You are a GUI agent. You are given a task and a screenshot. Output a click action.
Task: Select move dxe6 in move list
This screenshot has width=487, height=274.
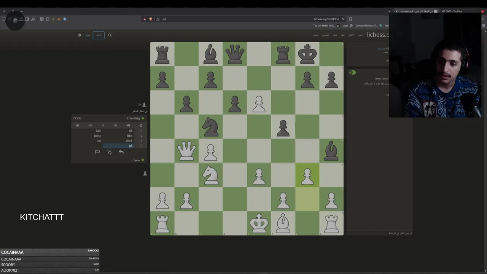click(x=129, y=141)
